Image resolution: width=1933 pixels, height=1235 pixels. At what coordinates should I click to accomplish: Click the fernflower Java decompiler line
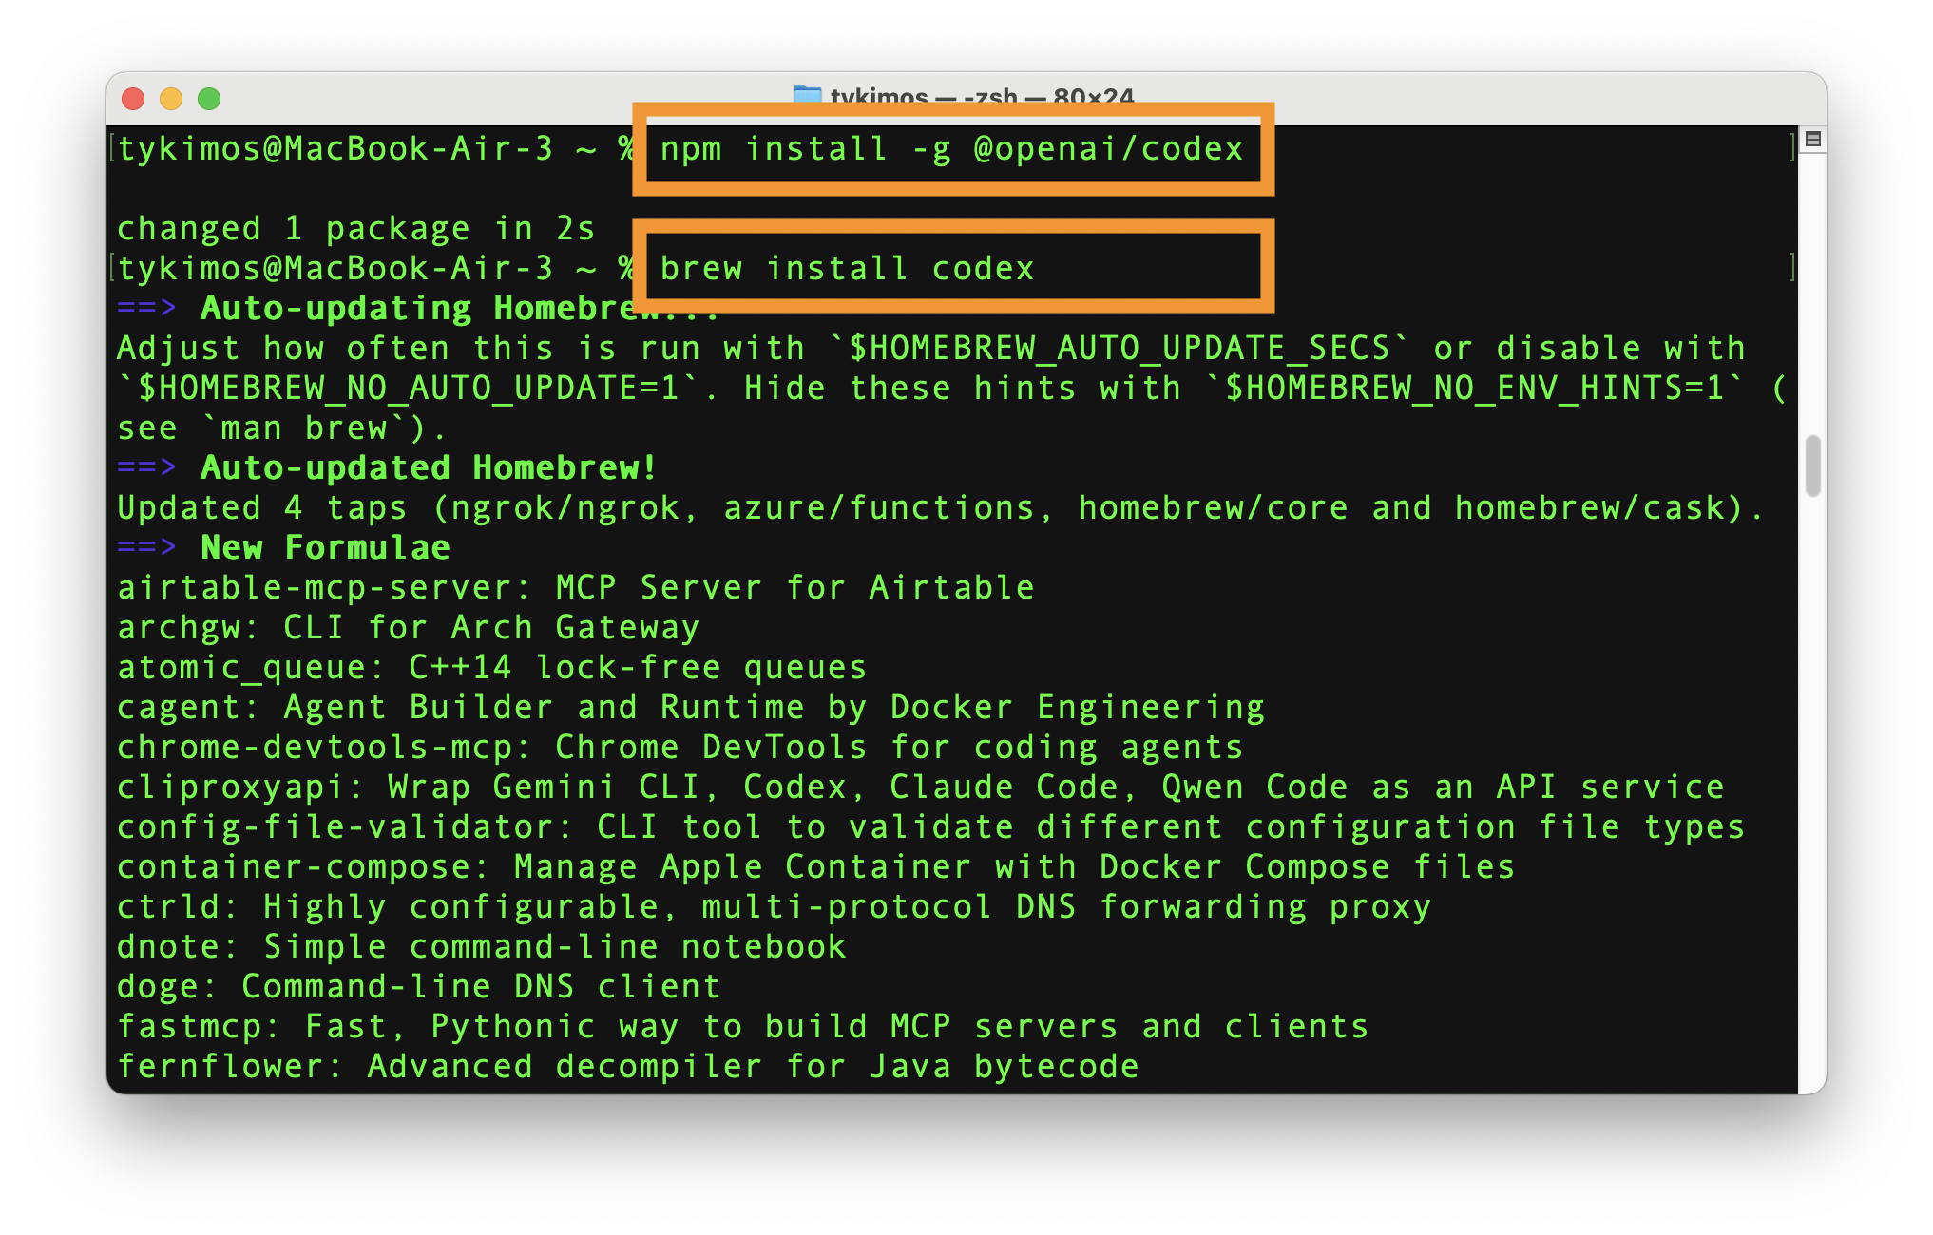point(627,1067)
